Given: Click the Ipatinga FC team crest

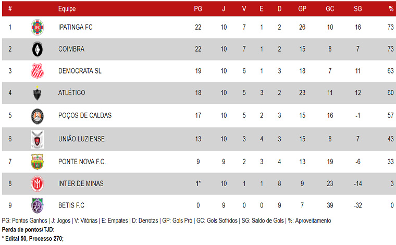Looking at the screenshot, I should (37, 27).
